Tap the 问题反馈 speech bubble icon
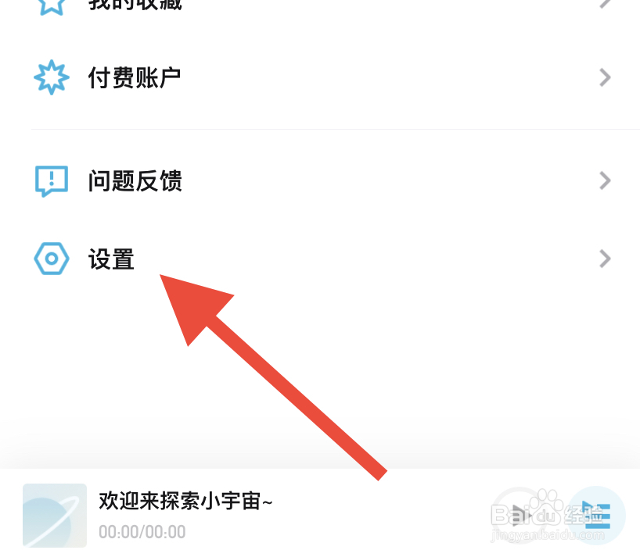This screenshot has width=640, height=557. click(x=52, y=181)
